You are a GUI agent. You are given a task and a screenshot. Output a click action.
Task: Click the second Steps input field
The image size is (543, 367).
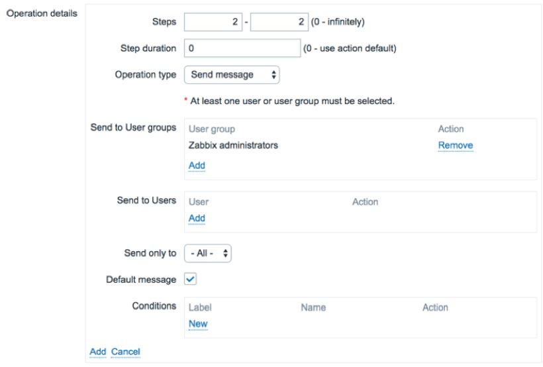click(279, 22)
